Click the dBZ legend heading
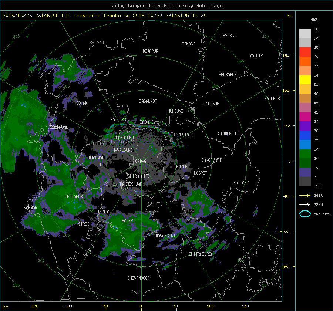The image size is (333, 311). (314, 20)
